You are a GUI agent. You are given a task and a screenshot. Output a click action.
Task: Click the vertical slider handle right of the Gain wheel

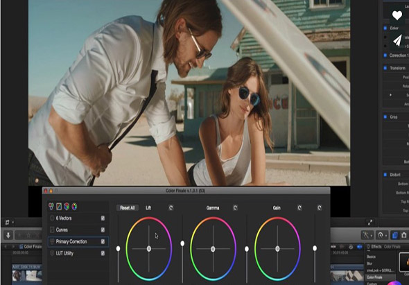coord(315,248)
